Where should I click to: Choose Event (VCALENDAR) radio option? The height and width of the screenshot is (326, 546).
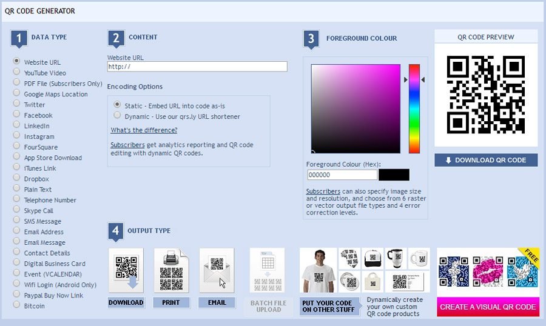tap(16, 273)
